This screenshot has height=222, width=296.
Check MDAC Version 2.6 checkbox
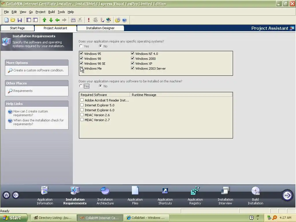[x=82, y=115]
